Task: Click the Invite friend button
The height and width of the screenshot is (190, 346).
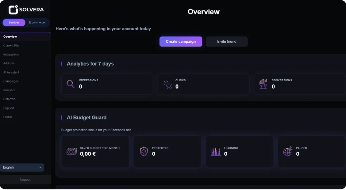Action: [x=227, y=42]
